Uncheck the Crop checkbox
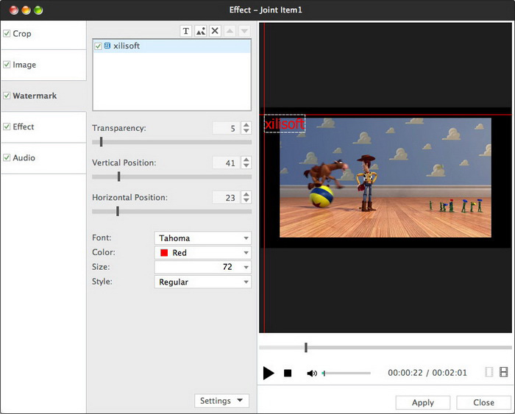 7,34
